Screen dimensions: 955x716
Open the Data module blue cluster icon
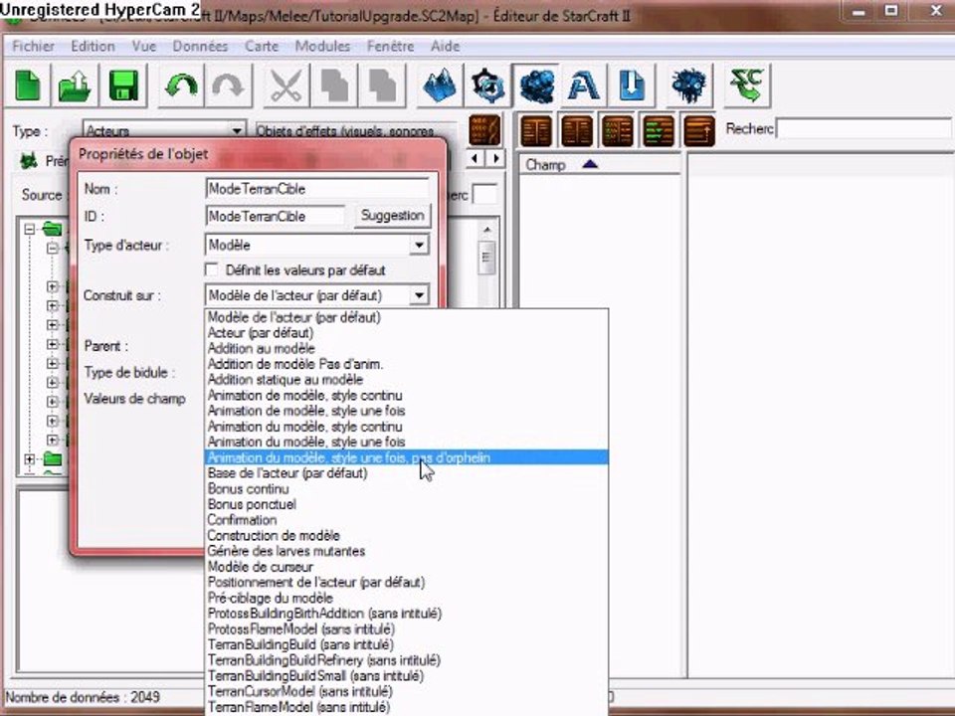(x=536, y=86)
